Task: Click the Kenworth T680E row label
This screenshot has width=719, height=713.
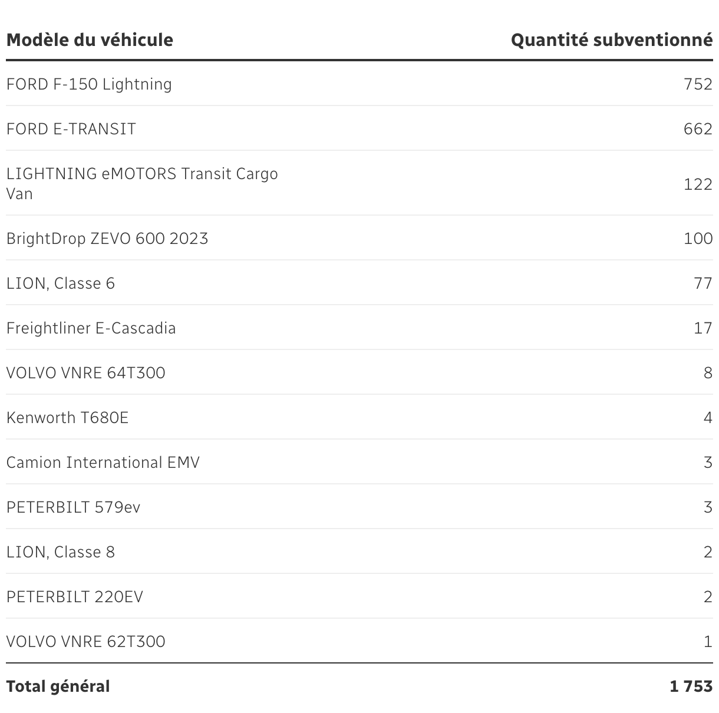Action: point(67,418)
